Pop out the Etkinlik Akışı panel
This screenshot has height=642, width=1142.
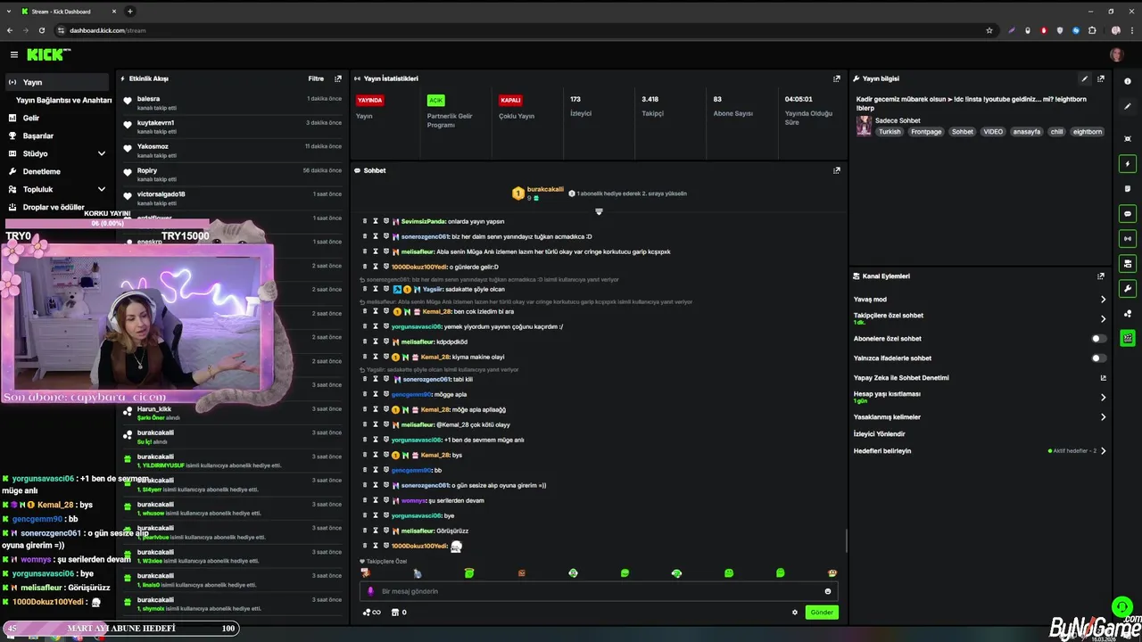tap(338, 78)
